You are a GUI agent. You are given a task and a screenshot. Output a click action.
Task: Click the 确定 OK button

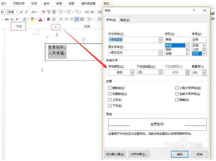coord(180,154)
